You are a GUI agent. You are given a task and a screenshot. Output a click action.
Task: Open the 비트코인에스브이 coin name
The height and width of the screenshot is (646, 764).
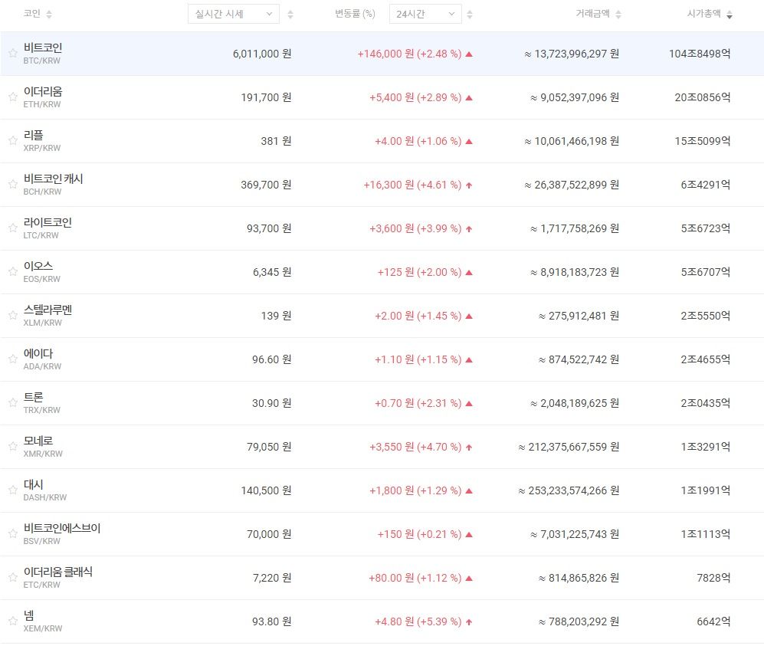point(62,528)
